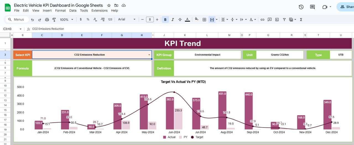Click the font size input field
Screen dimensions: 354x145
pos(150,20)
